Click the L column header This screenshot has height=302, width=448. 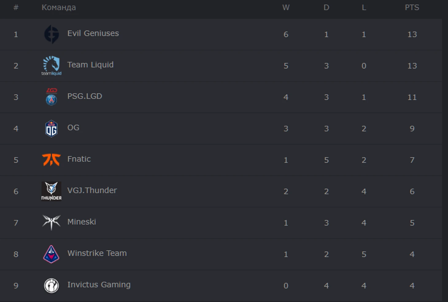coord(364,7)
